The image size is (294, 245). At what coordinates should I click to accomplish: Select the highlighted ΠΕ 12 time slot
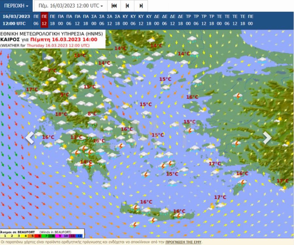pos(44,20)
